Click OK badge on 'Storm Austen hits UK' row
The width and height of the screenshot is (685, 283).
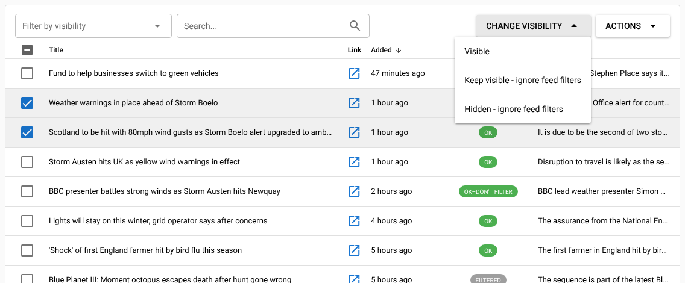pyautogui.click(x=488, y=162)
